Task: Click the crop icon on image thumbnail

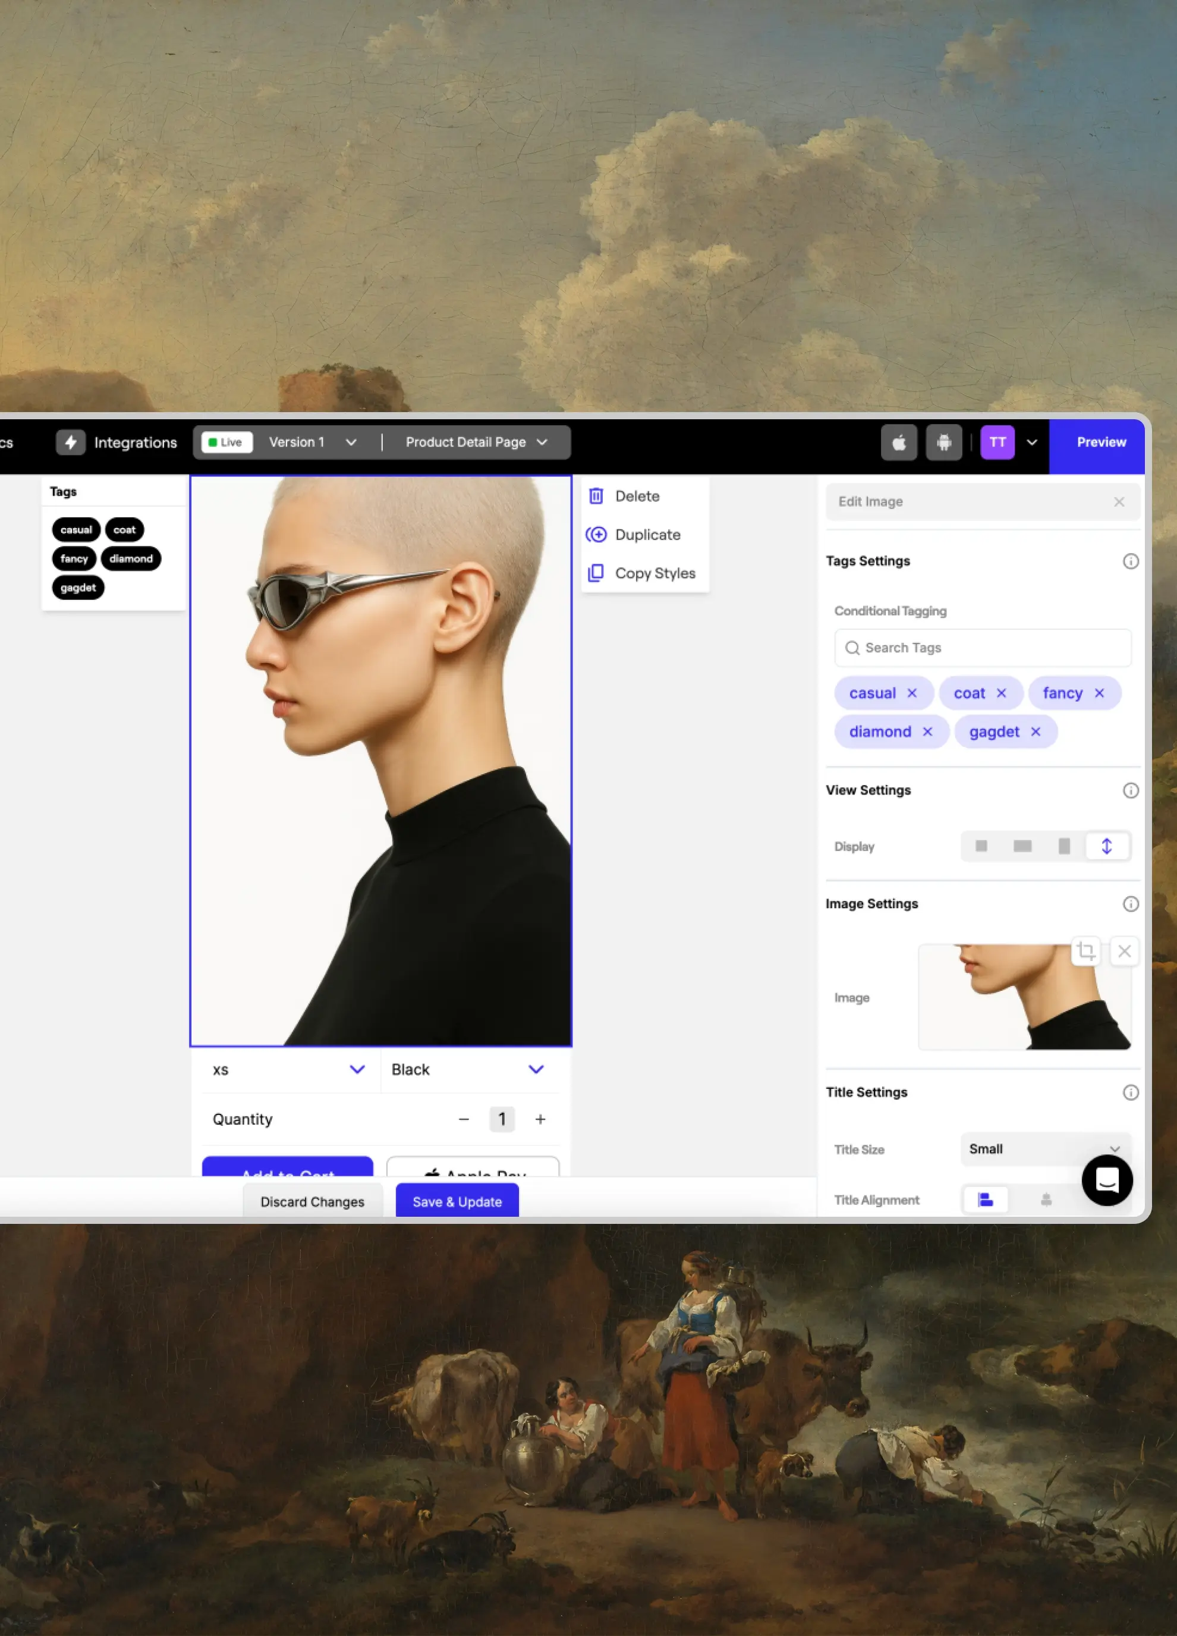Action: point(1086,951)
